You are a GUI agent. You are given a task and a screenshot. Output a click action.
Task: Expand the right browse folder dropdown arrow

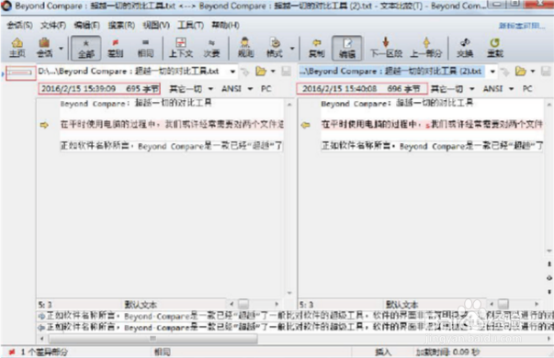point(533,72)
